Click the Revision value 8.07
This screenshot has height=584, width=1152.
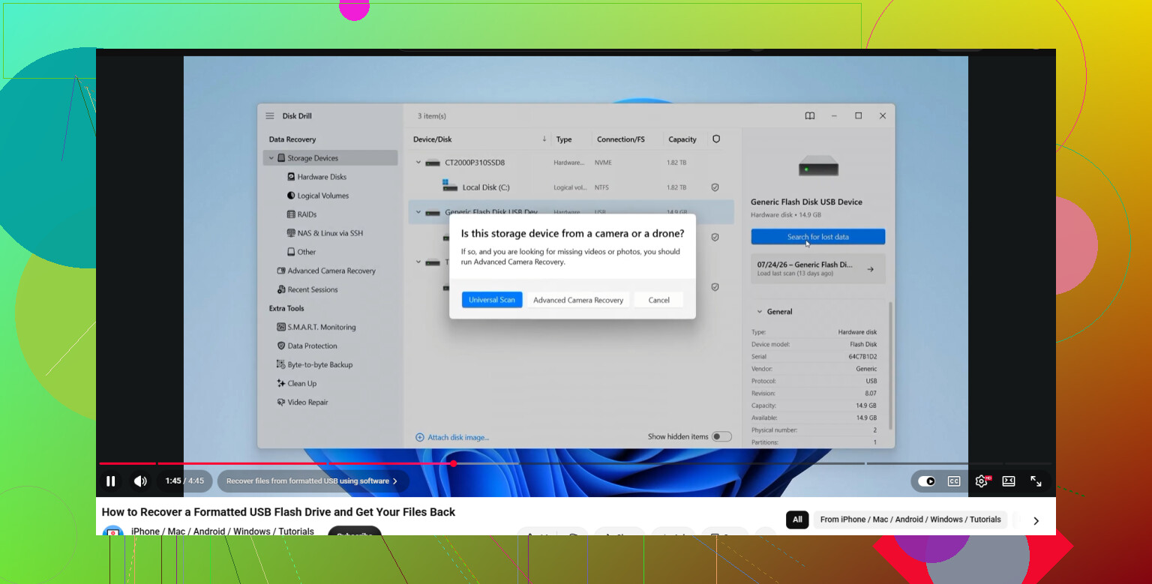(870, 393)
